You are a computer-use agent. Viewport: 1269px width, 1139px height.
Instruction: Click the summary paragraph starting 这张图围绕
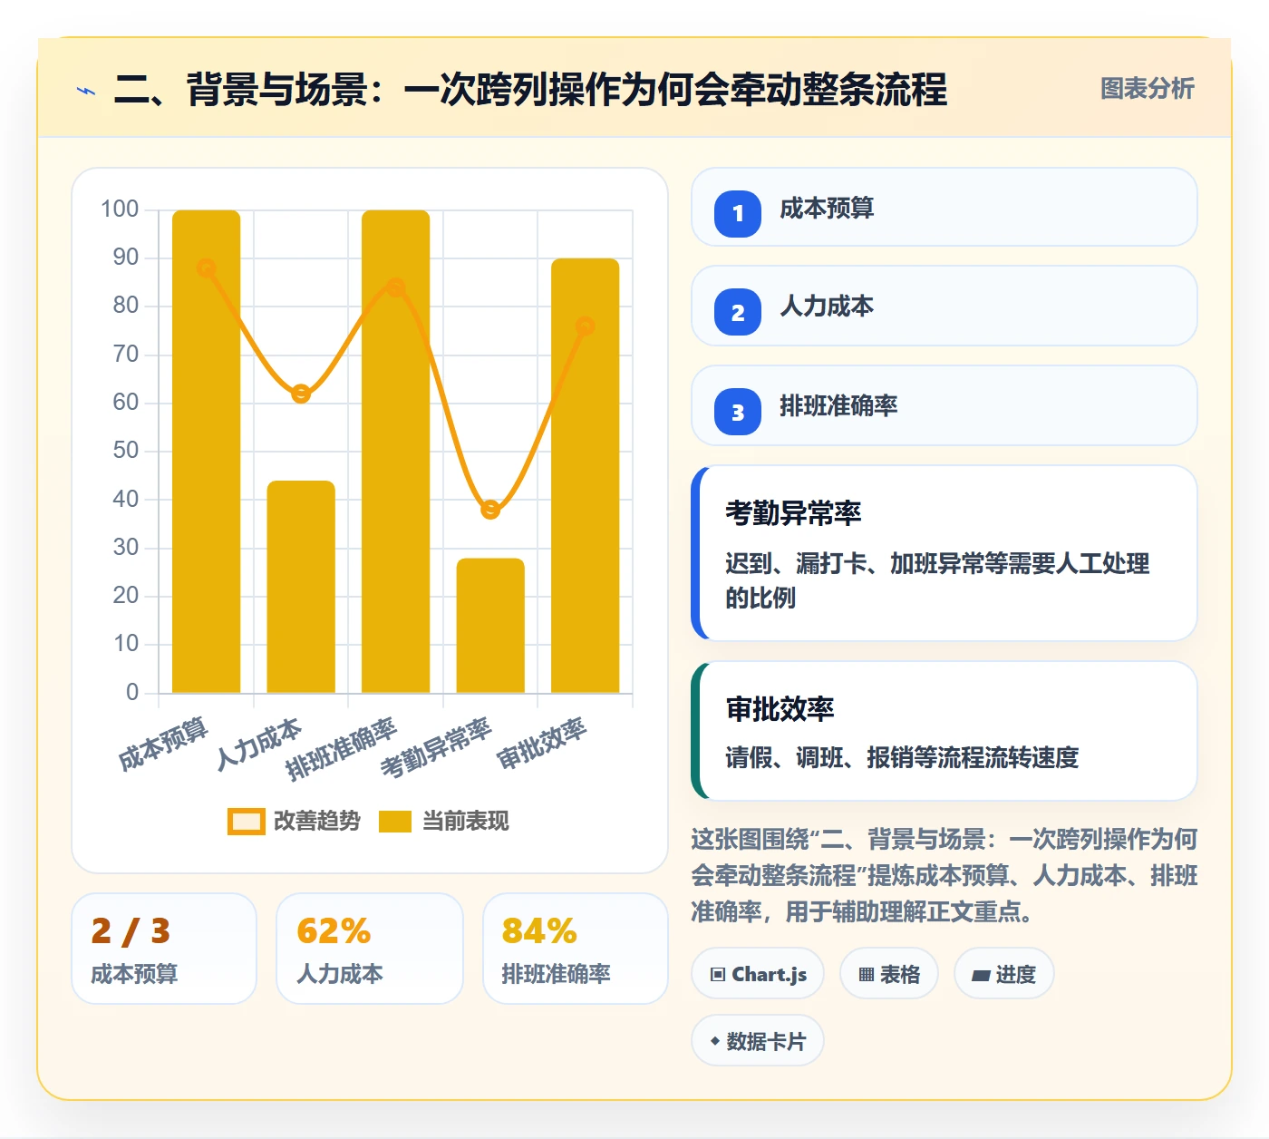(944, 875)
